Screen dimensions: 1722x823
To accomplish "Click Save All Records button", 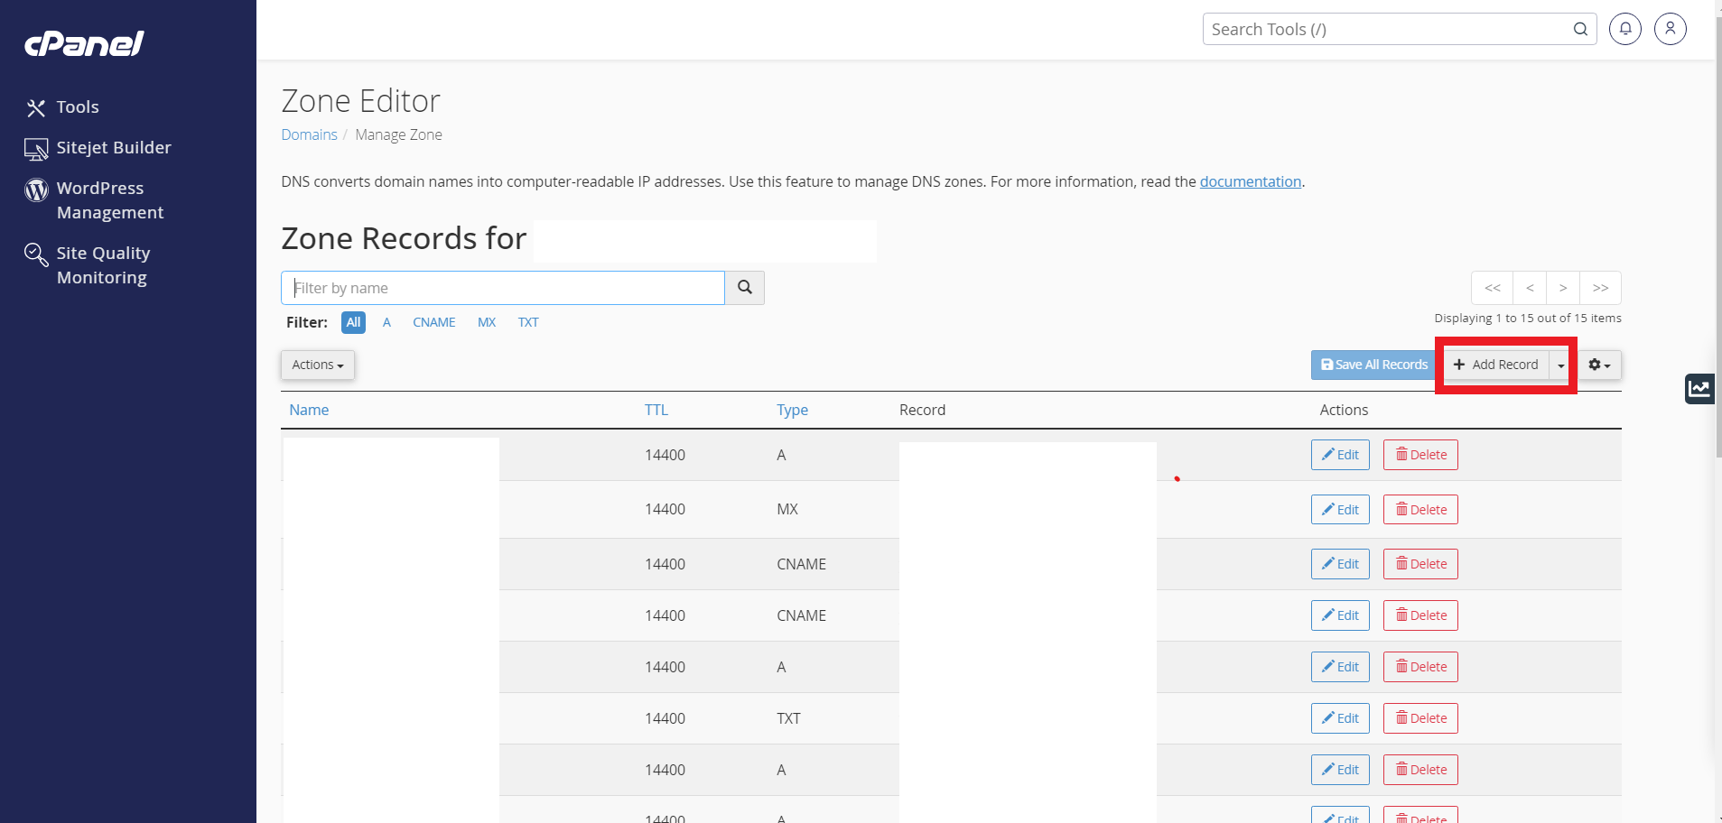I will coord(1373,365).
